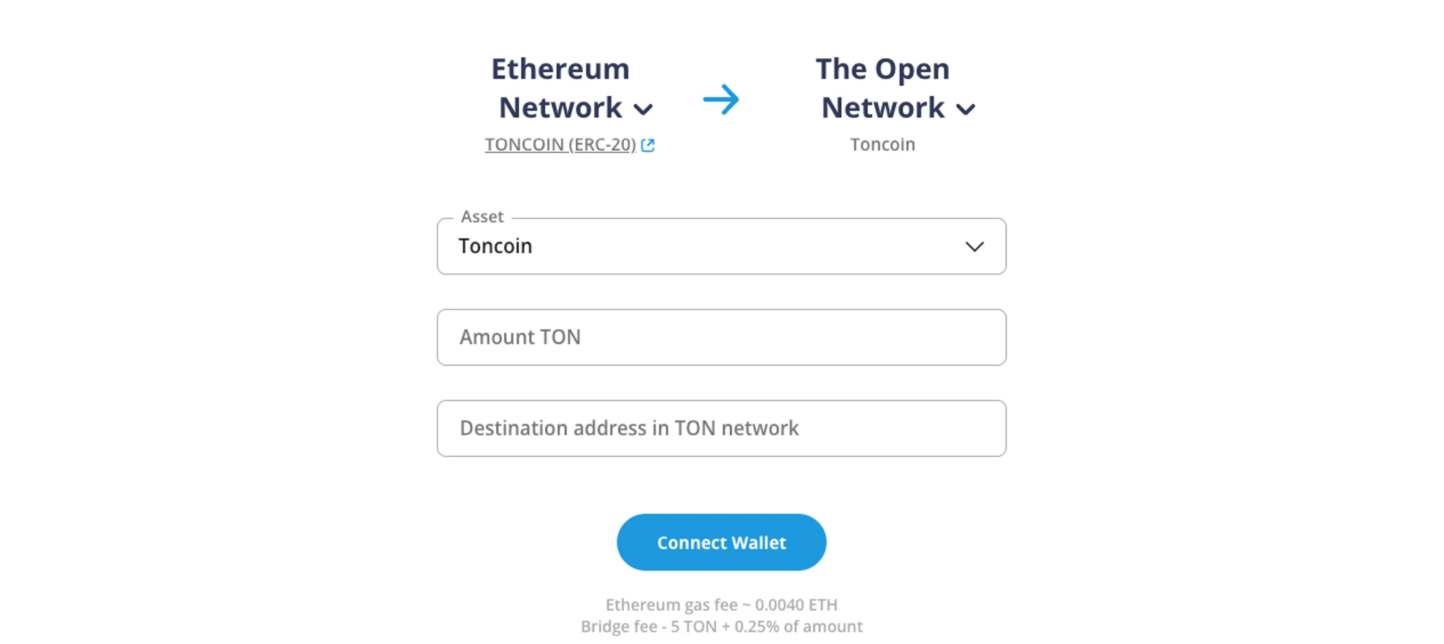
Task: Click the selected Toncoin value in Asset box
Action: coord(495,247)
